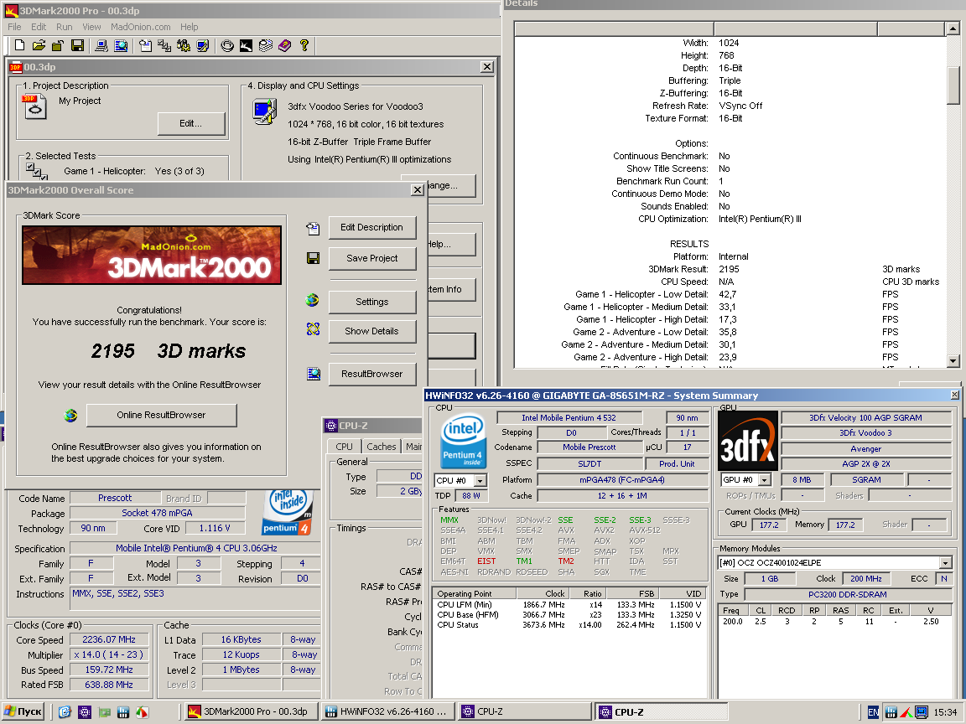
Task: Open the Help menu in 3DMark2000
Action: click(190, 27)
